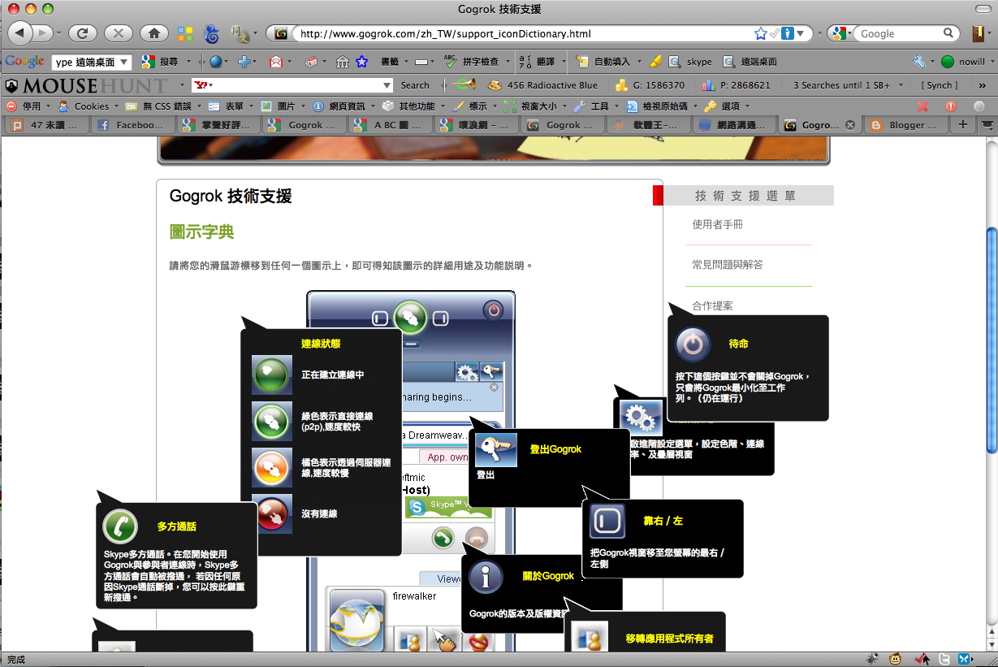Open the 視窗大小 resize menu
The image size is (998, 667).
pyautogui.click(x=534, y=106)
